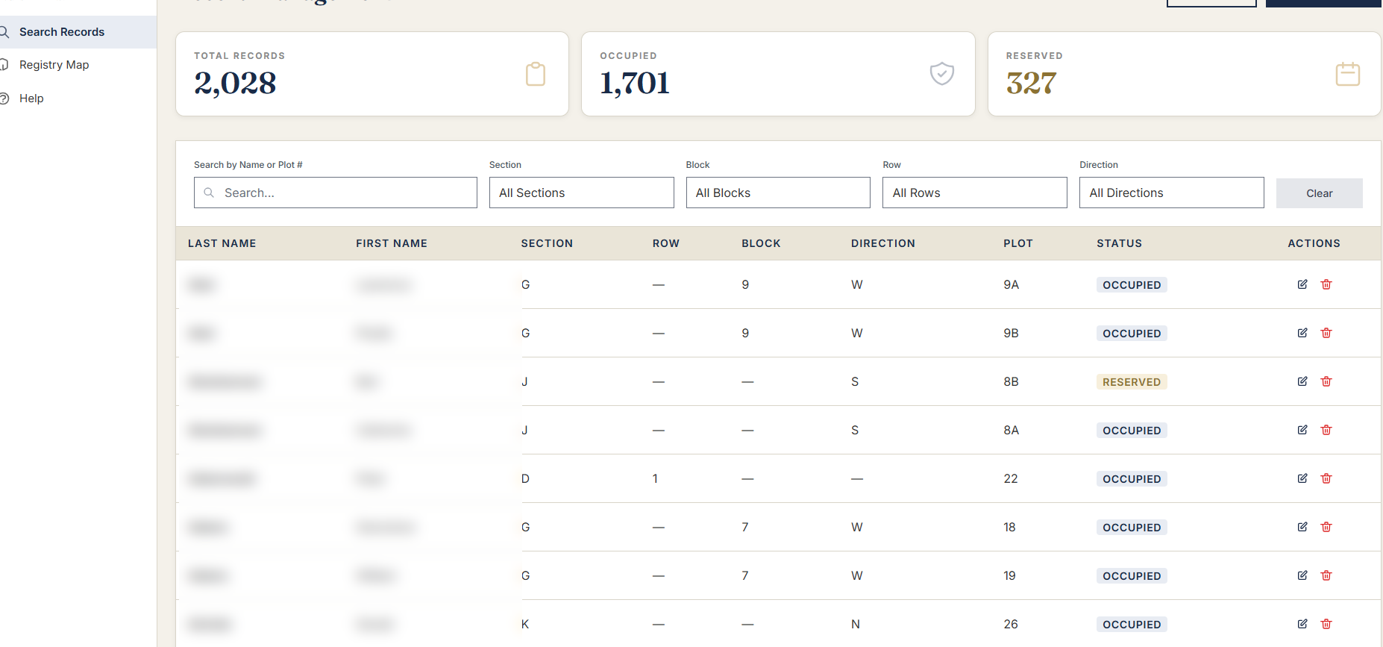
Task: Edit the record for plot 22
Action: tap(1302, 478)
